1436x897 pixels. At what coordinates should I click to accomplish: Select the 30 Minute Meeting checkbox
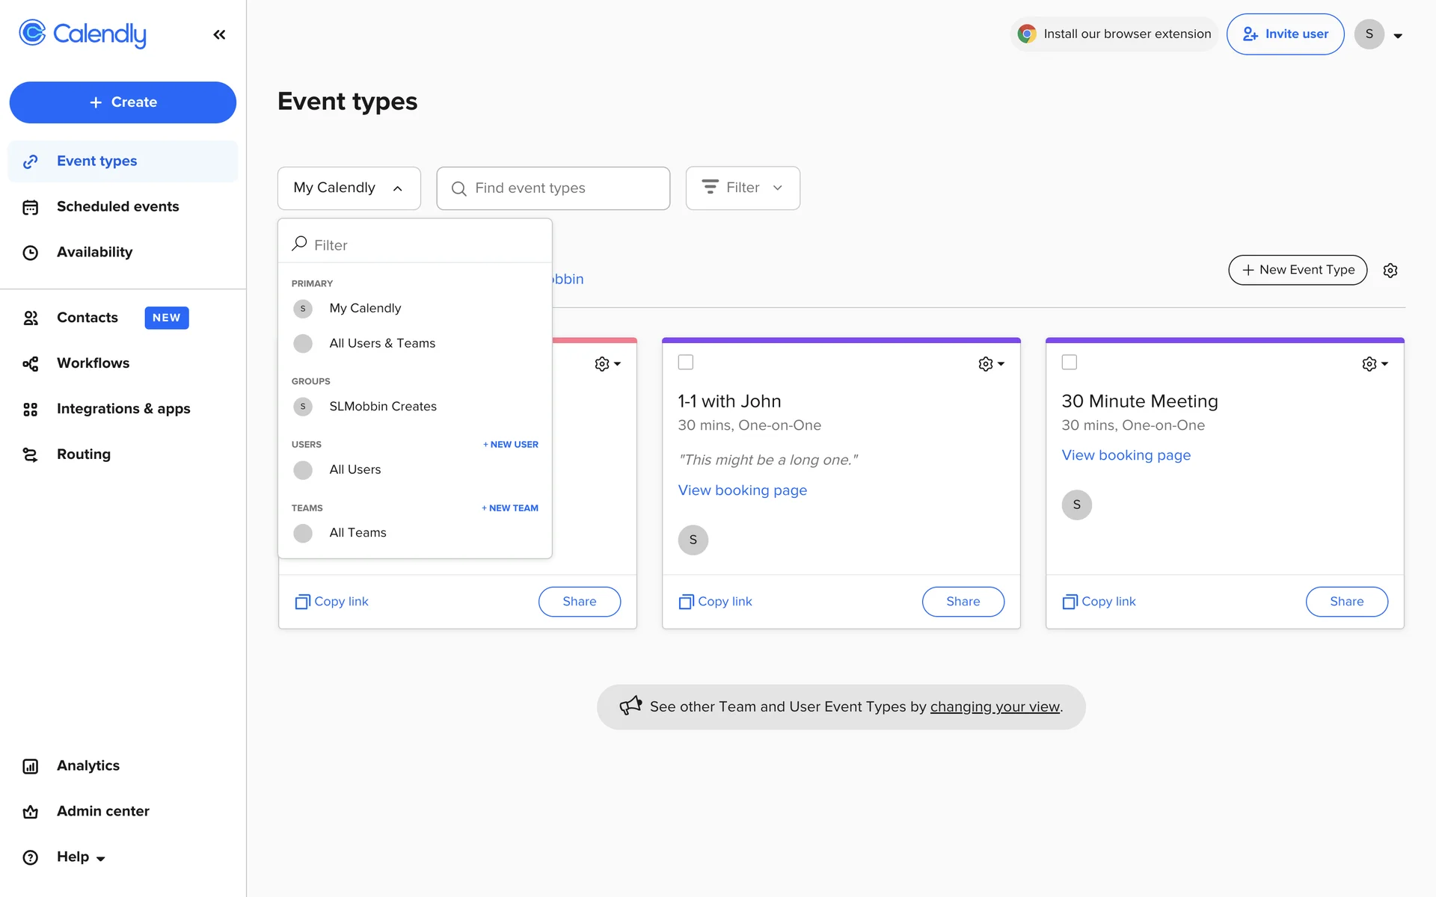coord(1070,363)
